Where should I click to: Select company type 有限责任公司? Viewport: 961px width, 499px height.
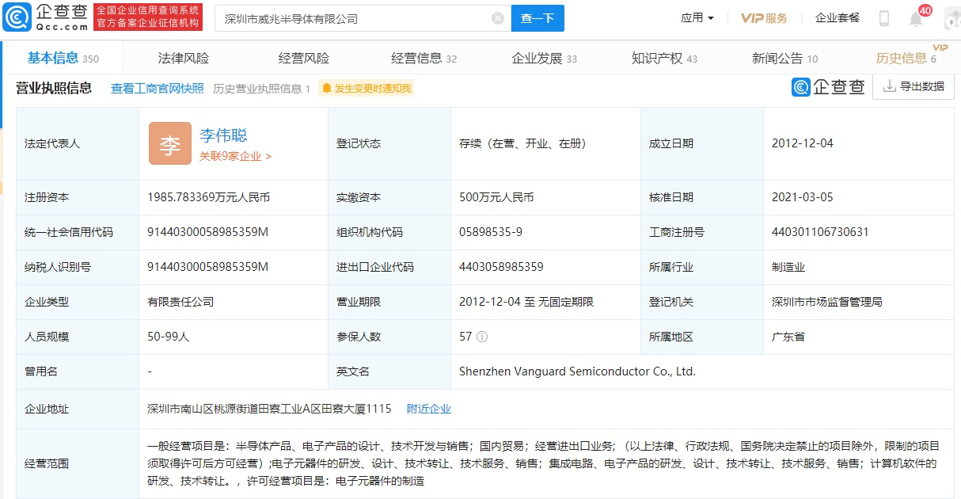tap(180, 302)
